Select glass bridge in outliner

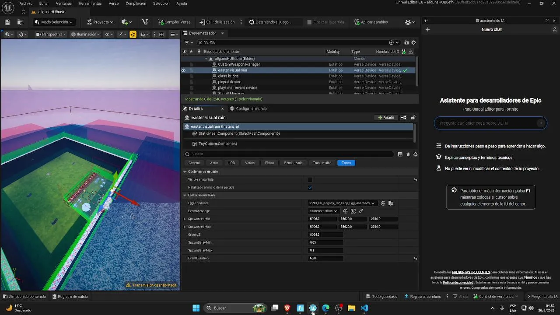click(x=228, y=76)
